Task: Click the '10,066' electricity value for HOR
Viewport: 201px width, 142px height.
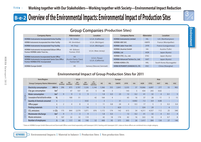Action: tap(143, 87)
